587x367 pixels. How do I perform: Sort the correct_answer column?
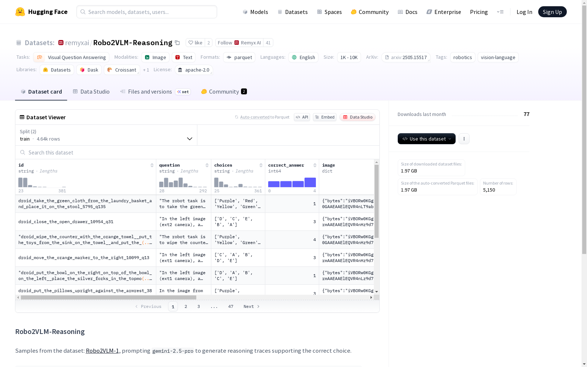pyautogui.click(x=315, y=165)
